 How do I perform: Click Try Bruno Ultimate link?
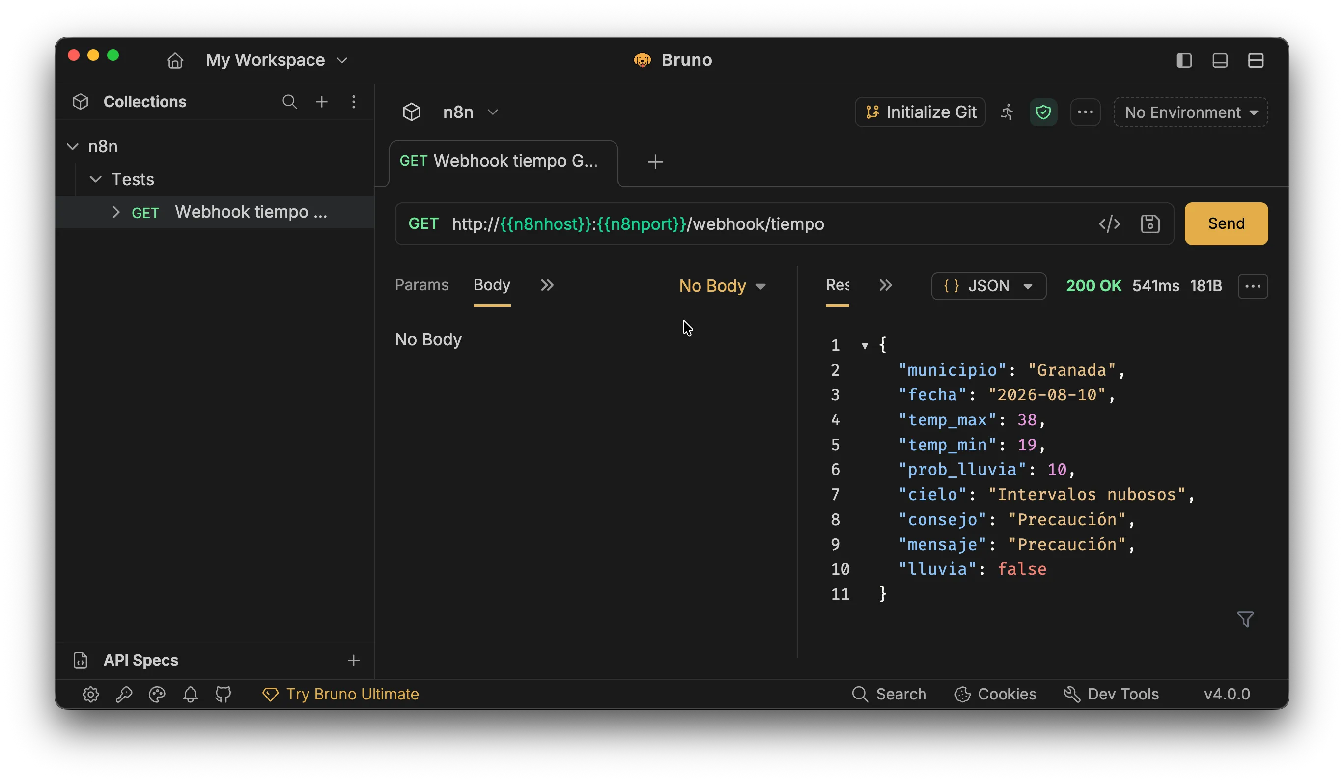(340, 694)
